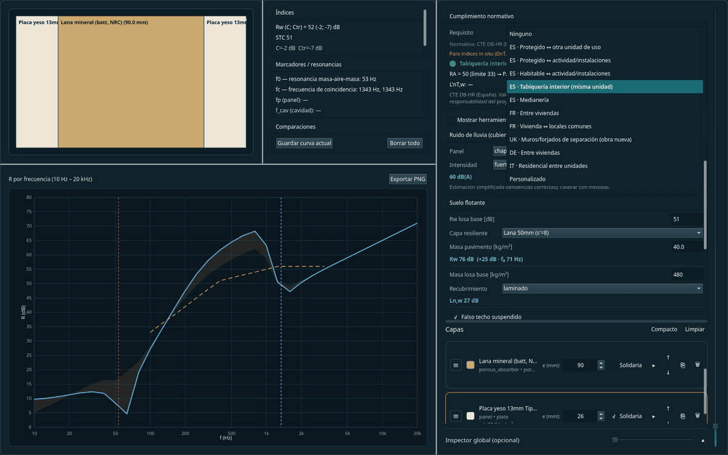Grab the drag handle of Lana mineral layer
Image resolution: width=728 pixels, height=455 pixels.
456,365
